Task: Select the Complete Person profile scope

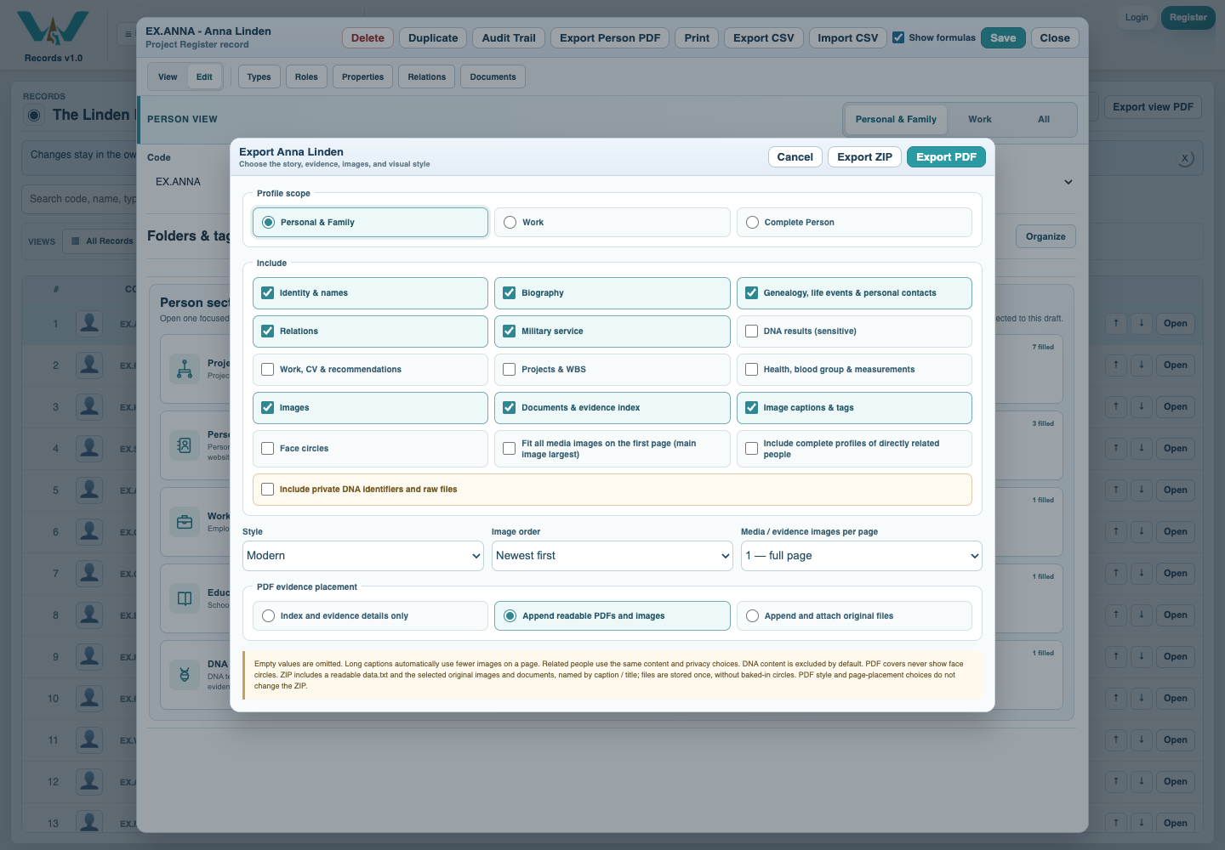Action: point(854,223)
